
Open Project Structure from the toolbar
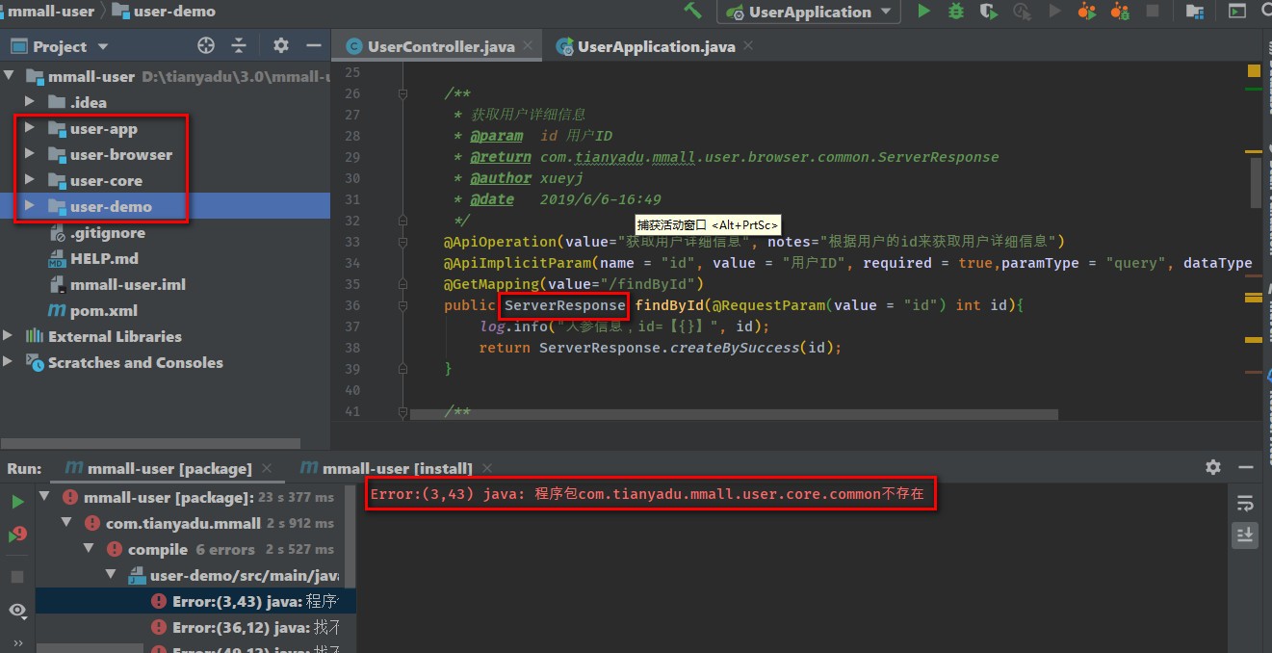[x=1195, y=12]
